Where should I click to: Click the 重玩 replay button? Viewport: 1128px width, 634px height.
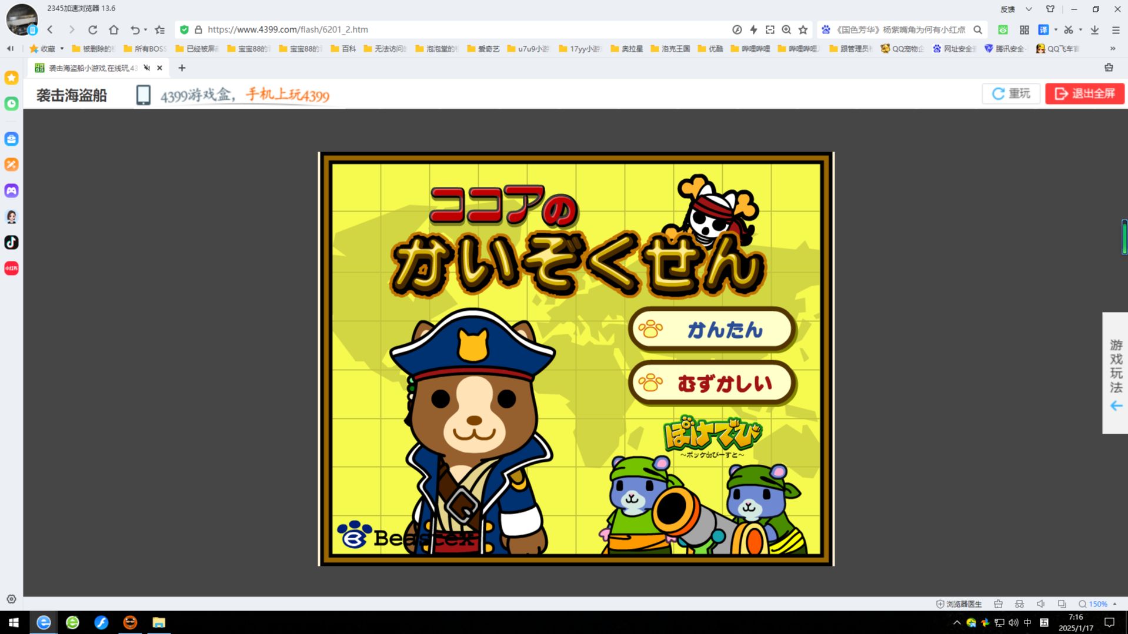coord(1010,93)
